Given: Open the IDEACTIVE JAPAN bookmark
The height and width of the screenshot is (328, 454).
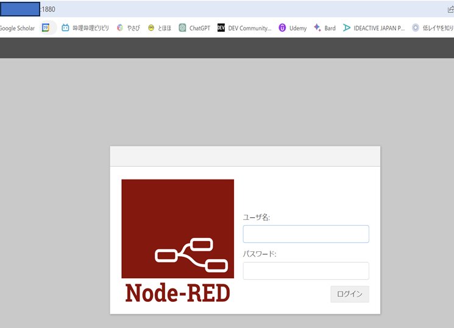Looking at the screenshot, I should point(374,28).
